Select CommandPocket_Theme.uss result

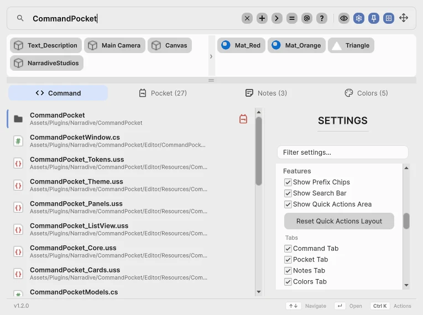[129, 185]
